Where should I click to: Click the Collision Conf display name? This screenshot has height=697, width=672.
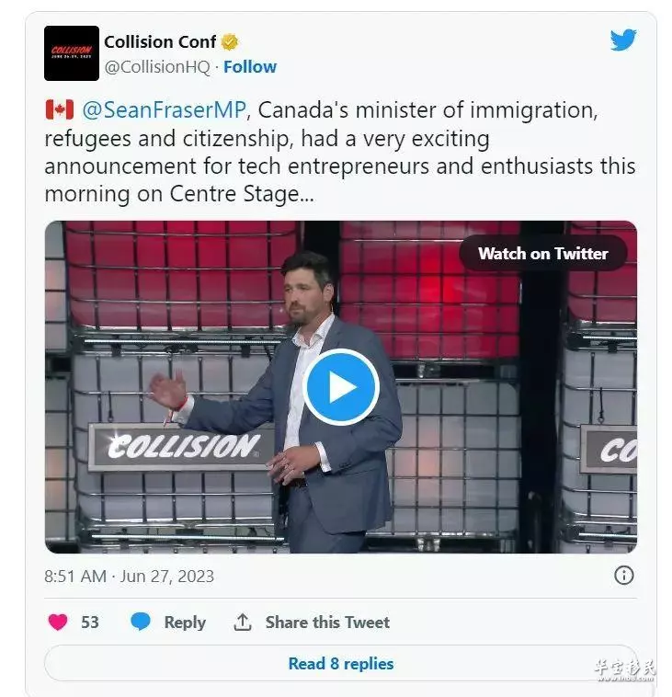pos(160,41)
